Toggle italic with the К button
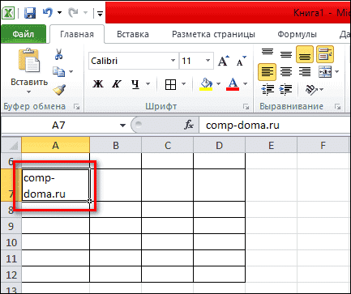This screenshot has width=351, height=294. pos(117,84)
